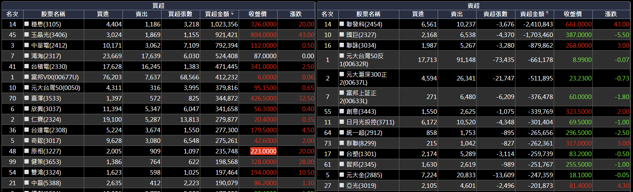Viewport: 633px width, 192px height.
Task: Open the stock 元大金(2885)
Action: pyautogui.click(x=364, y=175)
